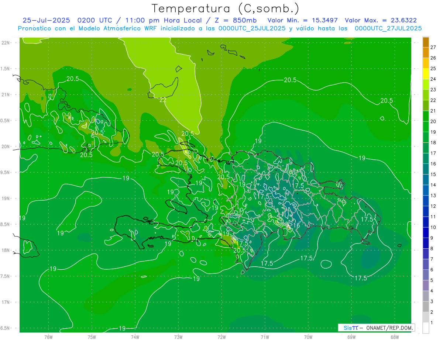Click the 'ONAMET/REP.DOM.' credit label

(x=389, y=328)
